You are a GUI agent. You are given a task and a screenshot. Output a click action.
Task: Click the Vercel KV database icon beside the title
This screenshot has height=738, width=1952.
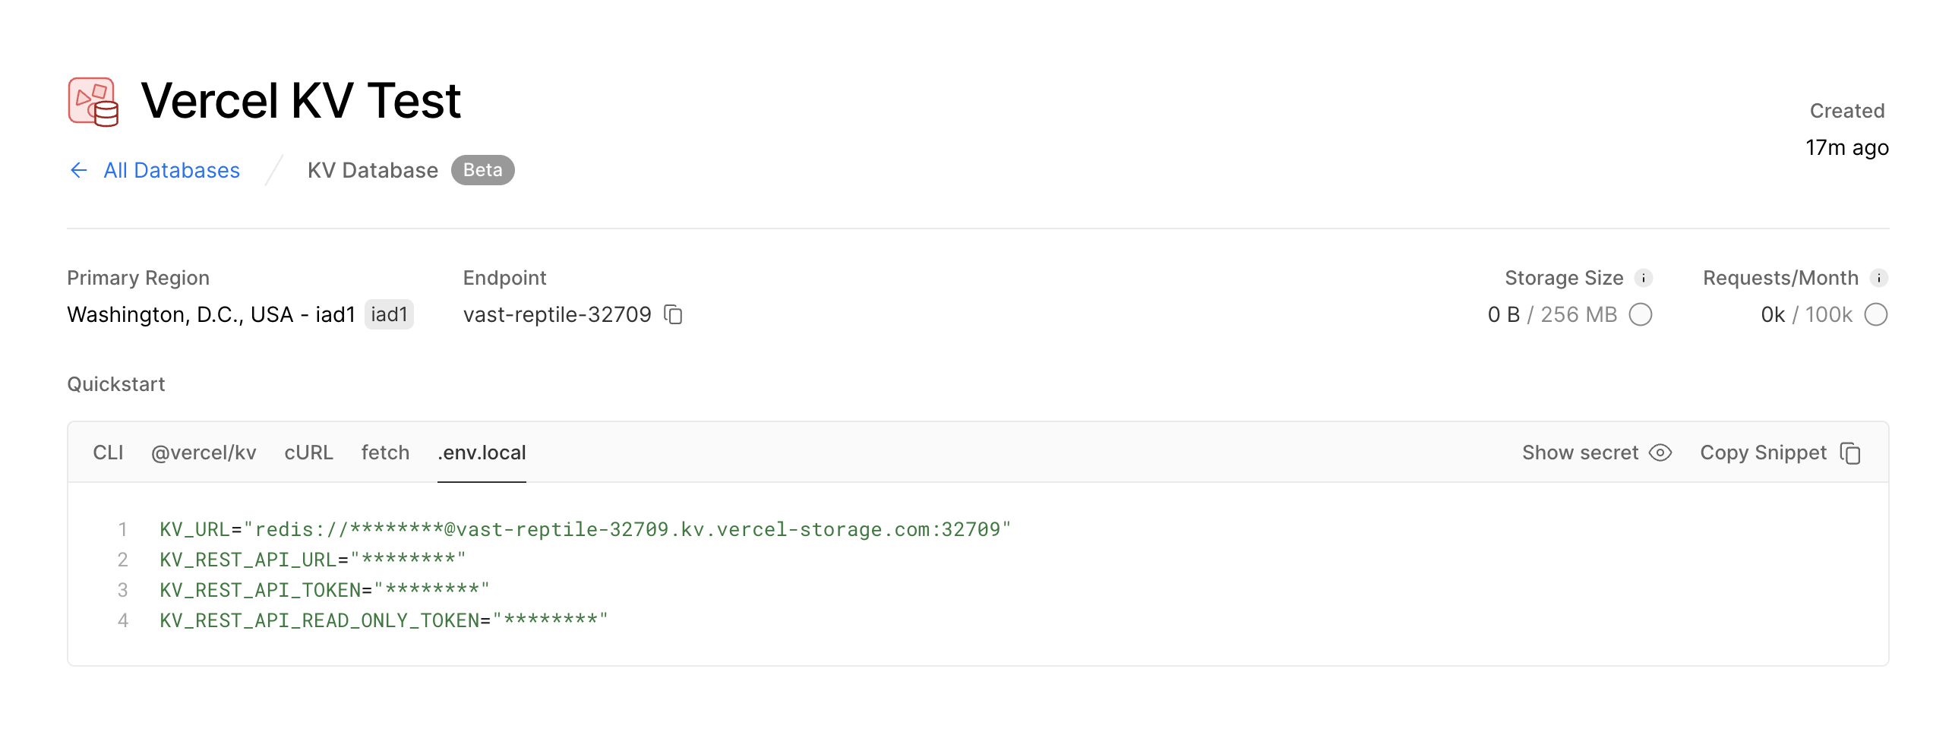(x=92, y=101)
